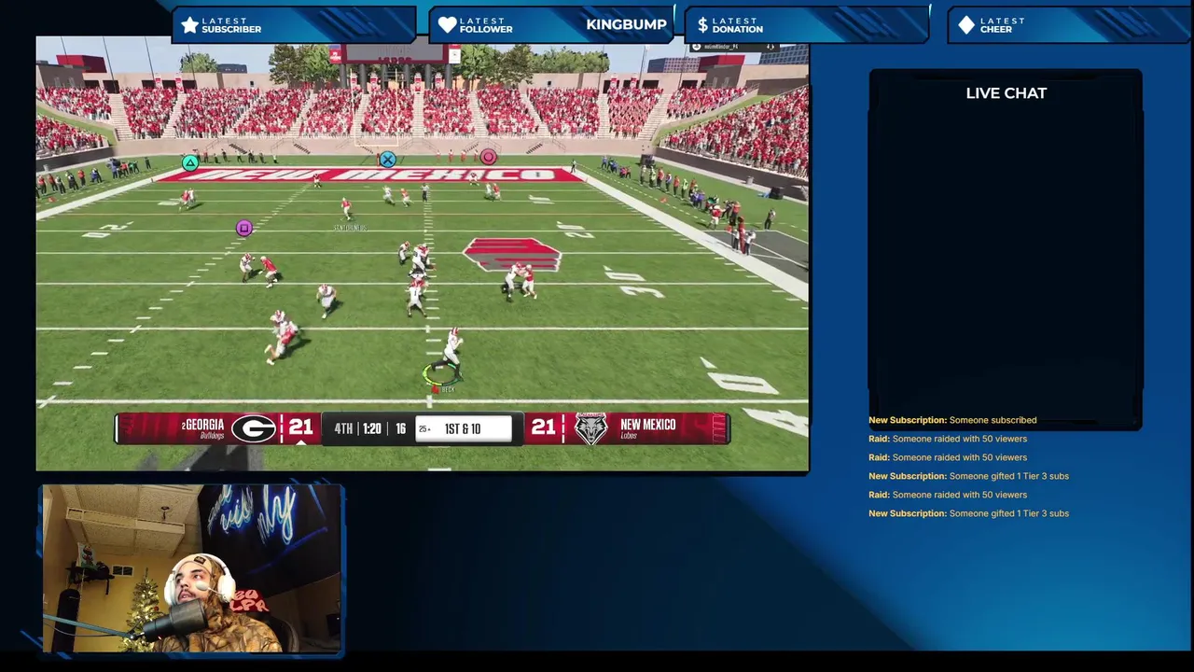Click the diamond icon beside Latest Cheer

(x=966, y=25)
